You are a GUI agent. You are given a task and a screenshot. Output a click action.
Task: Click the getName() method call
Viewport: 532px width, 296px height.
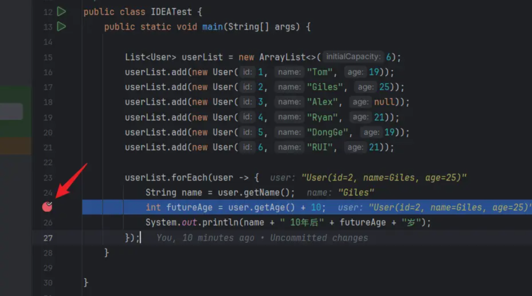266,193
